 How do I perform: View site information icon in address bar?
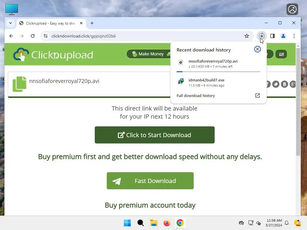click(x=46, y=36)
